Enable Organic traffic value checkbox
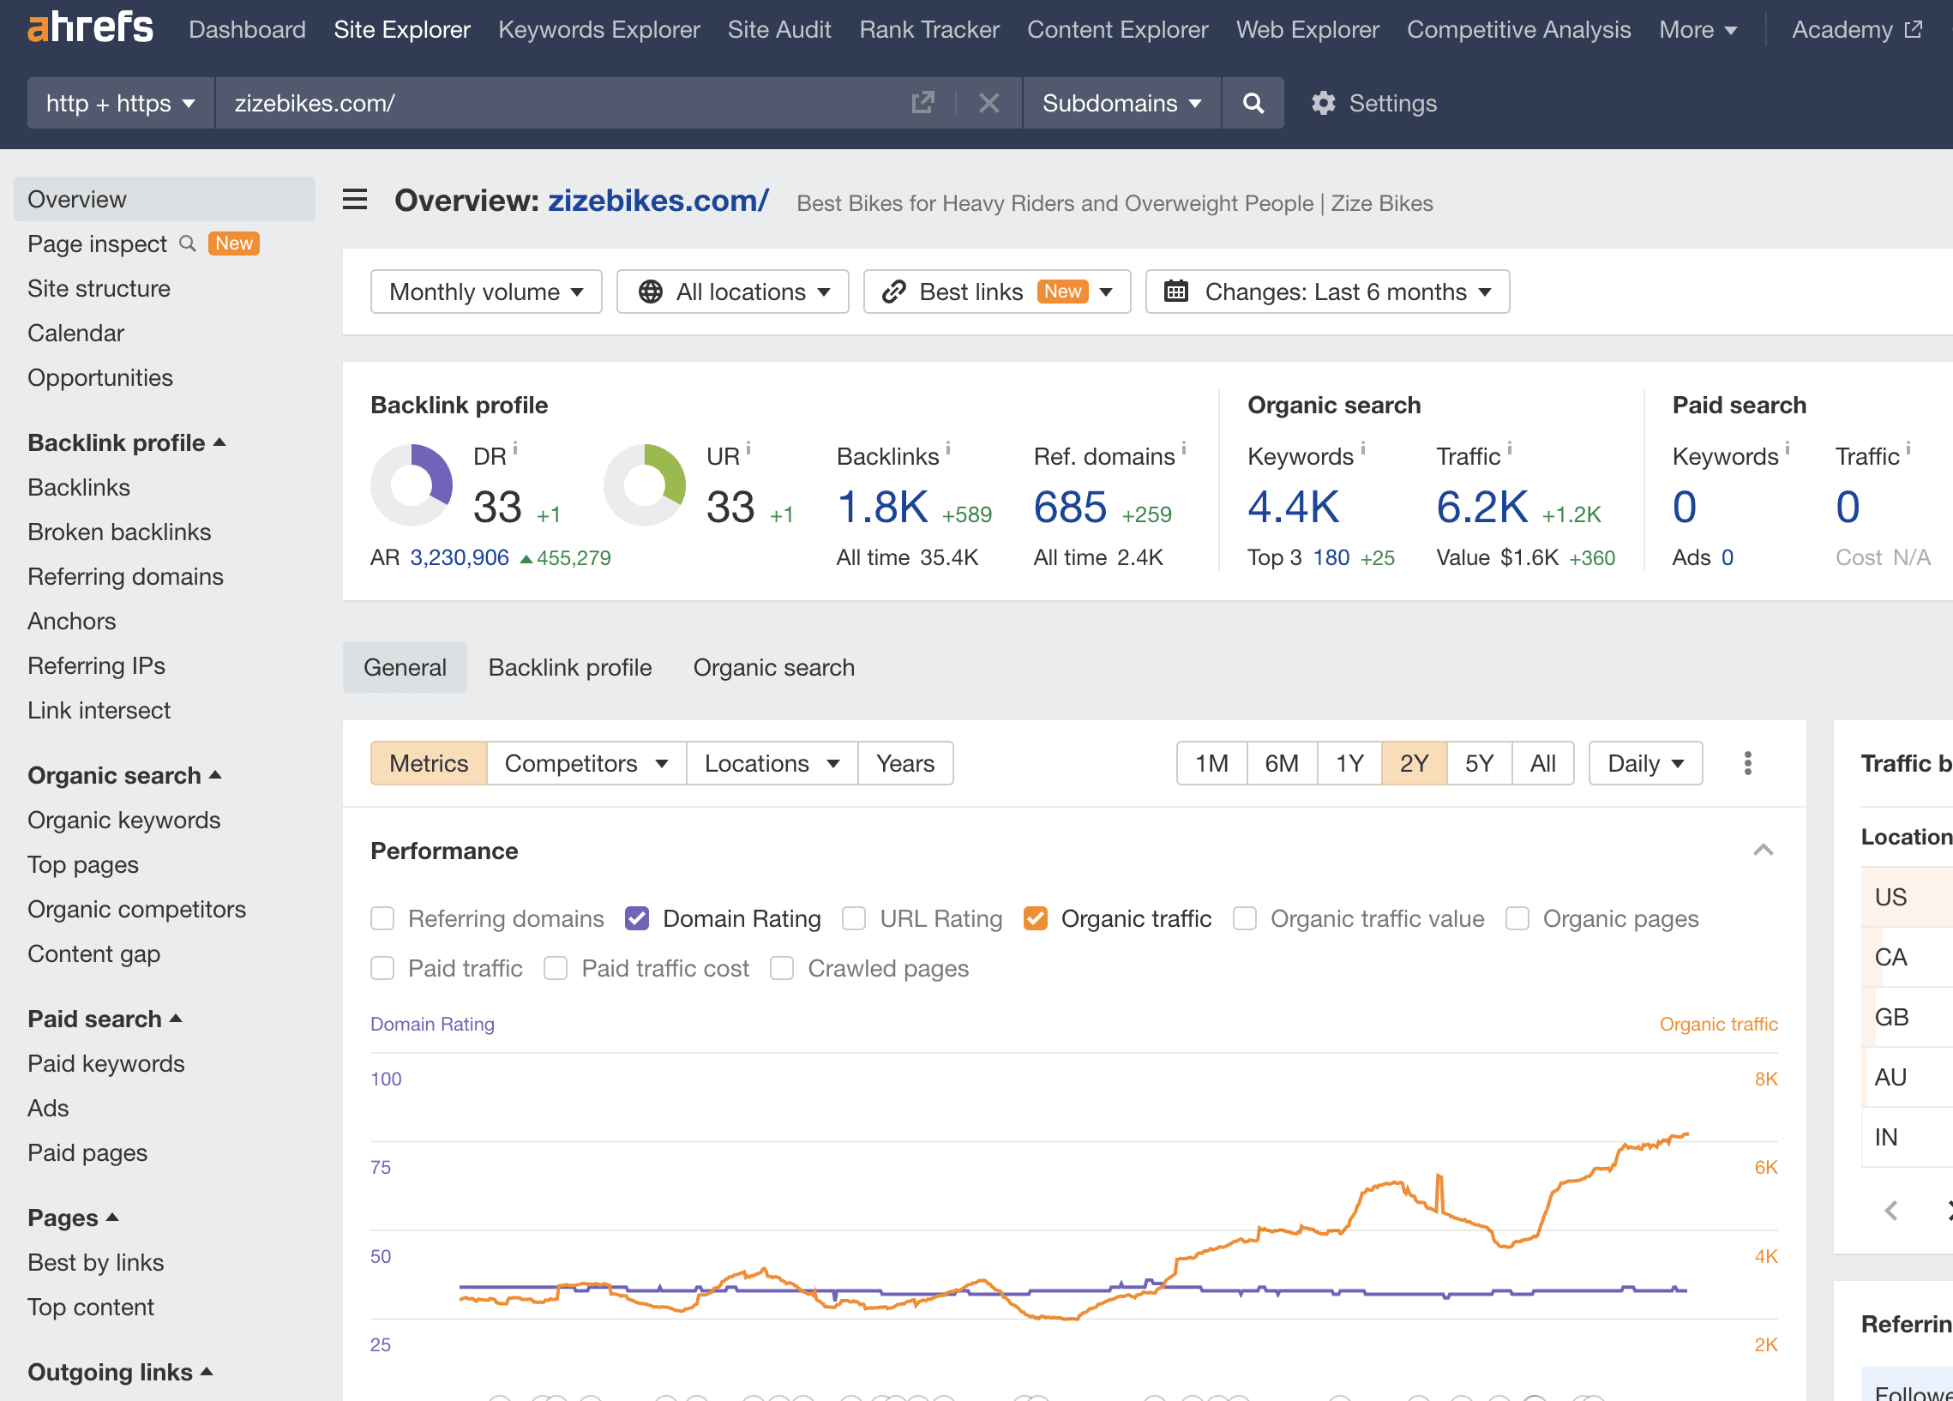 pyautogui.click(x=1244, y=919)
